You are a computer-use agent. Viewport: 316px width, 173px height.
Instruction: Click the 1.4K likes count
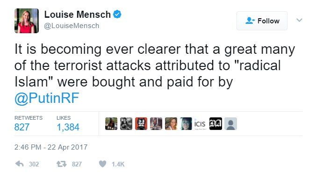click(x=118, y=164)
